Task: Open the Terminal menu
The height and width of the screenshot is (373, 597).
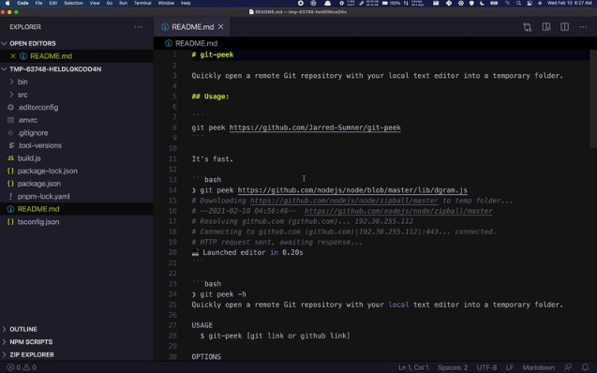Action: (142, 3)
